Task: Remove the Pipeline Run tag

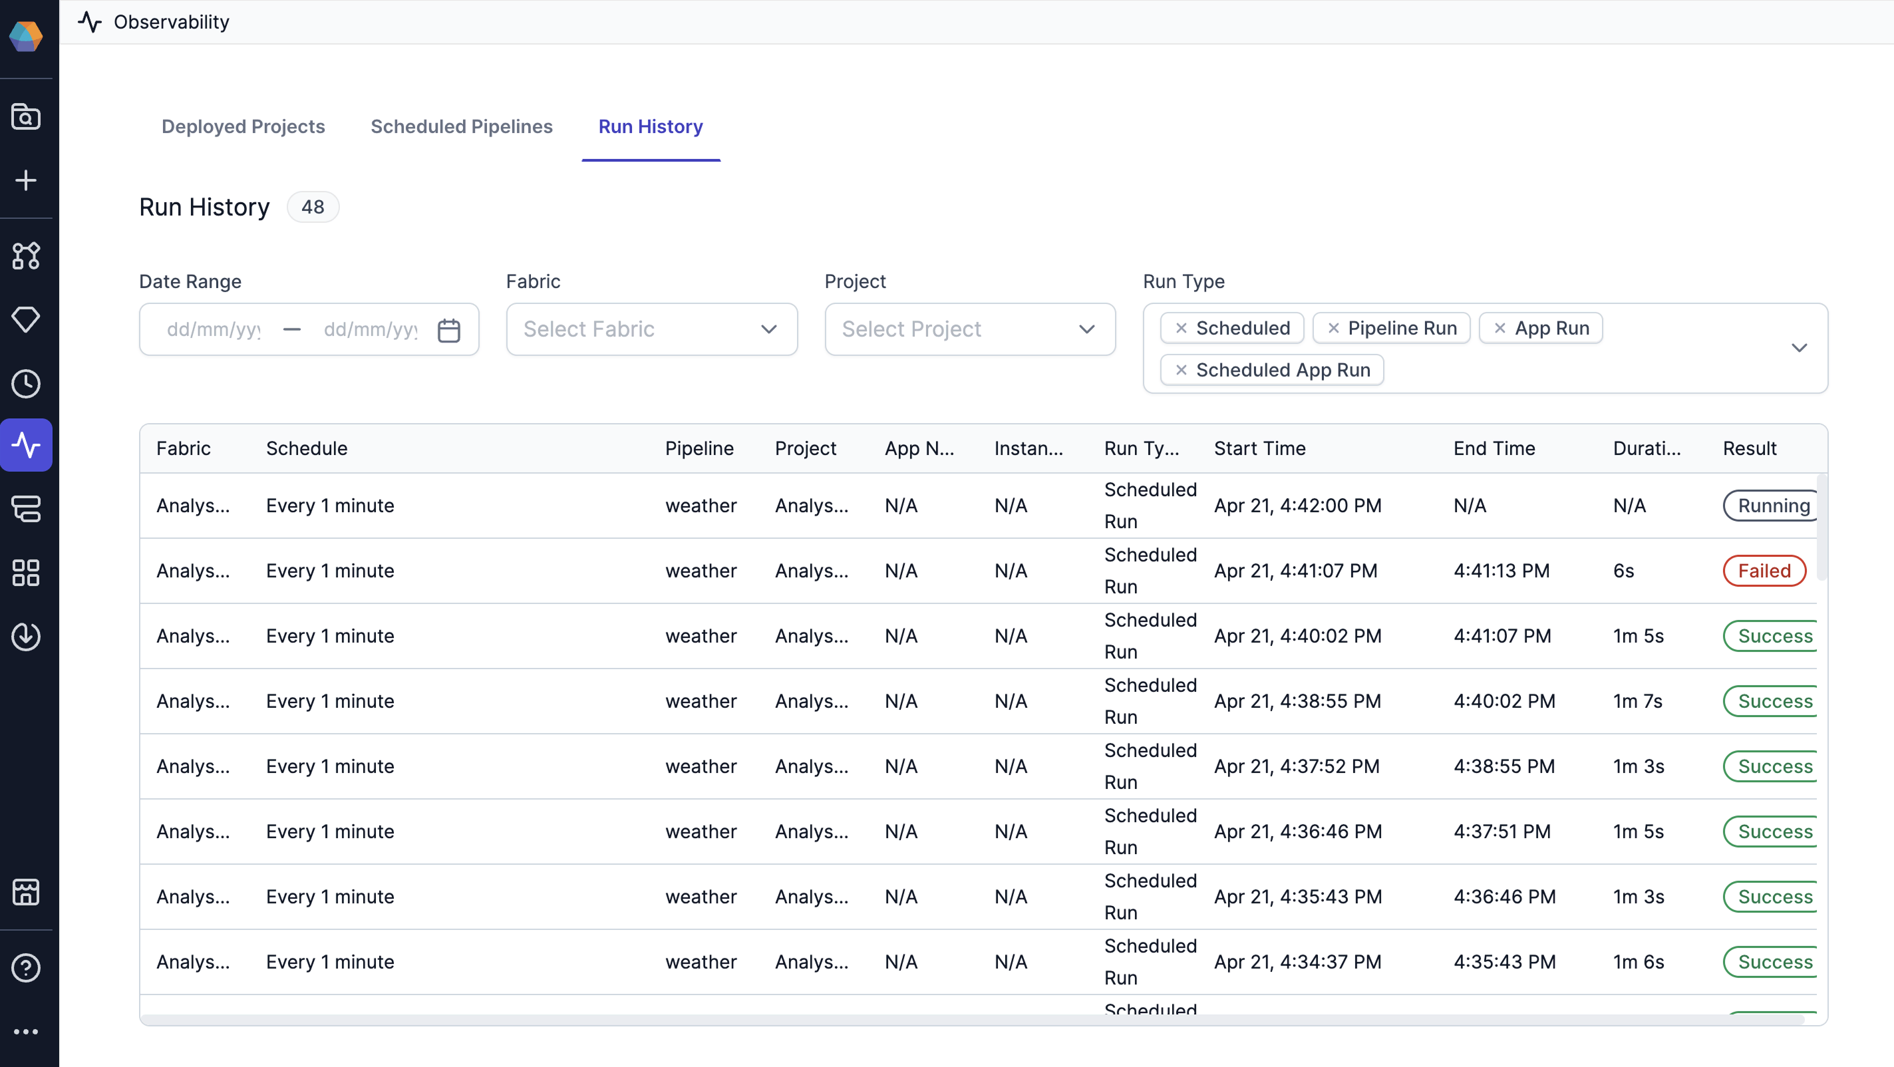Action: pos(1333,328)
